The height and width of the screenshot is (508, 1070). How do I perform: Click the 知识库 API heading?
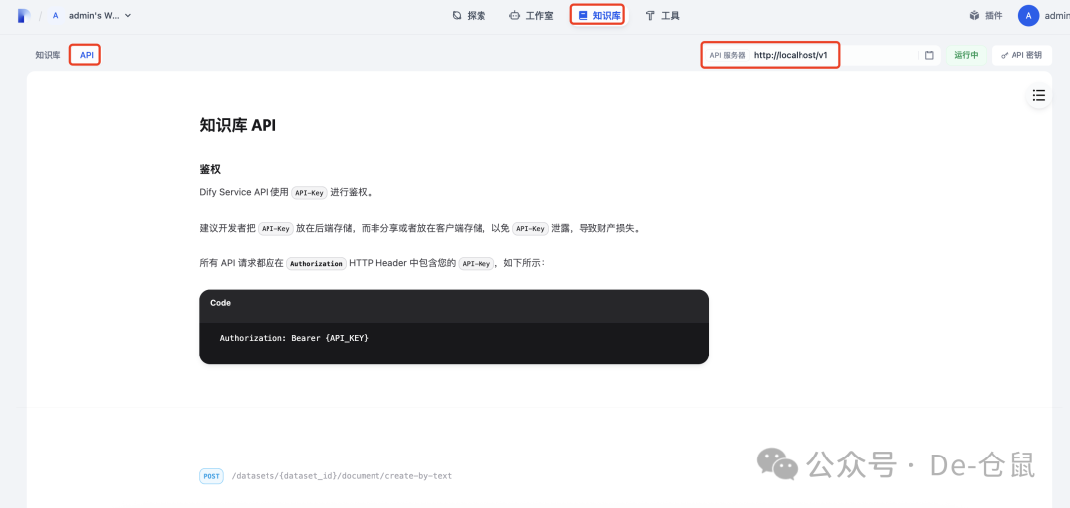pos(238,125)
